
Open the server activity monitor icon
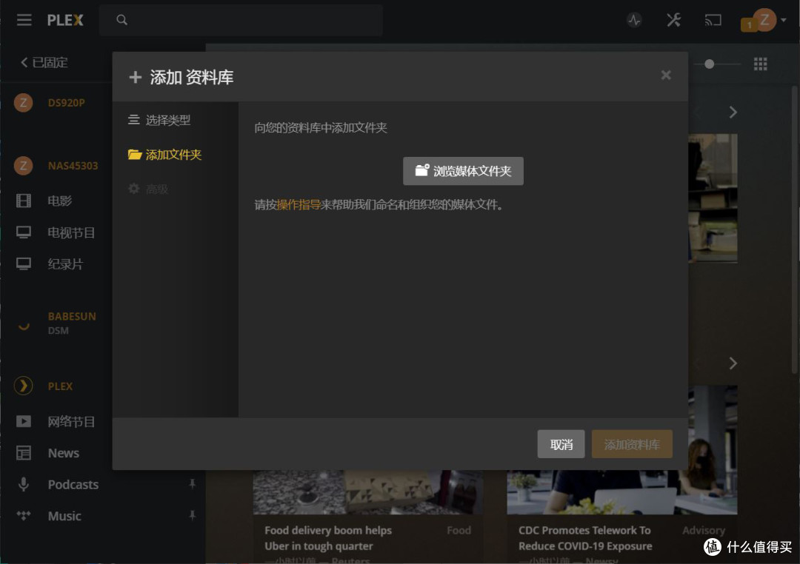[634, 20]
